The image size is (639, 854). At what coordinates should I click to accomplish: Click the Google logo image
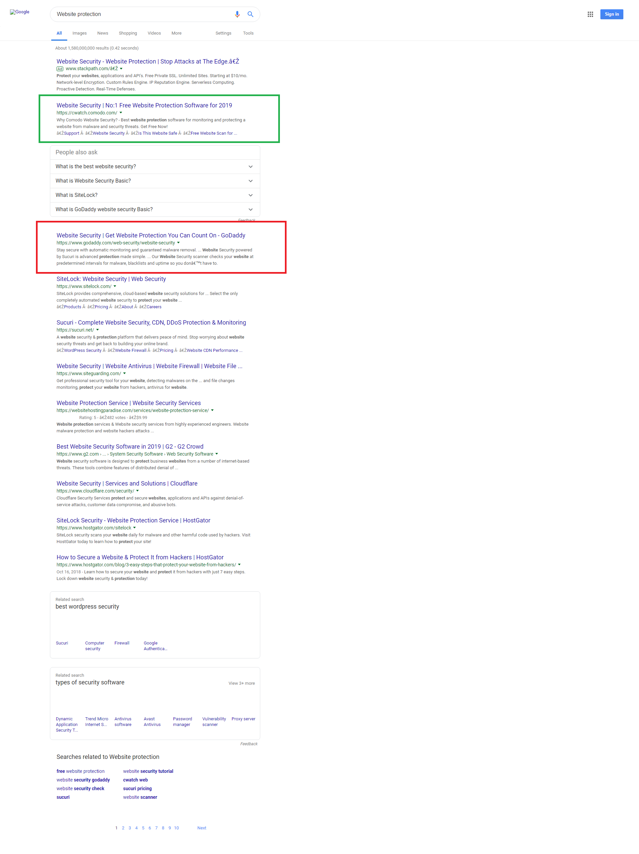(x=20, y=12)
